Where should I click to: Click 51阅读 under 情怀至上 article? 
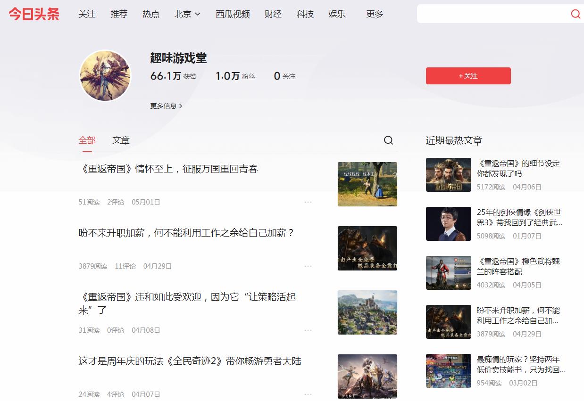coord(89,202)
